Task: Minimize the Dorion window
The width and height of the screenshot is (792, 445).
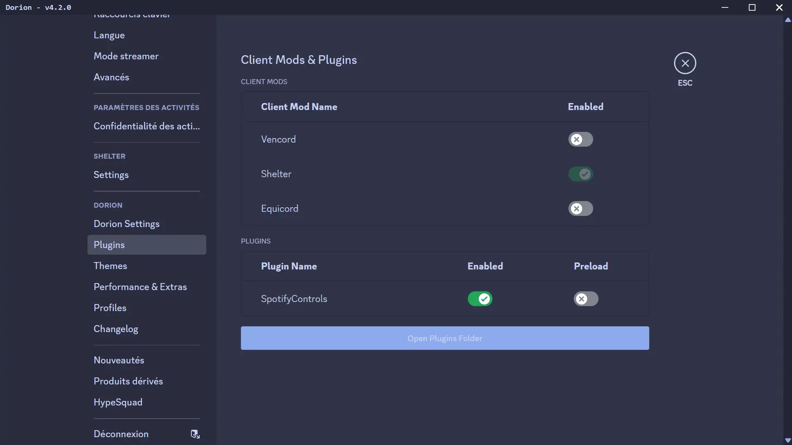Action: coord(725,7)
